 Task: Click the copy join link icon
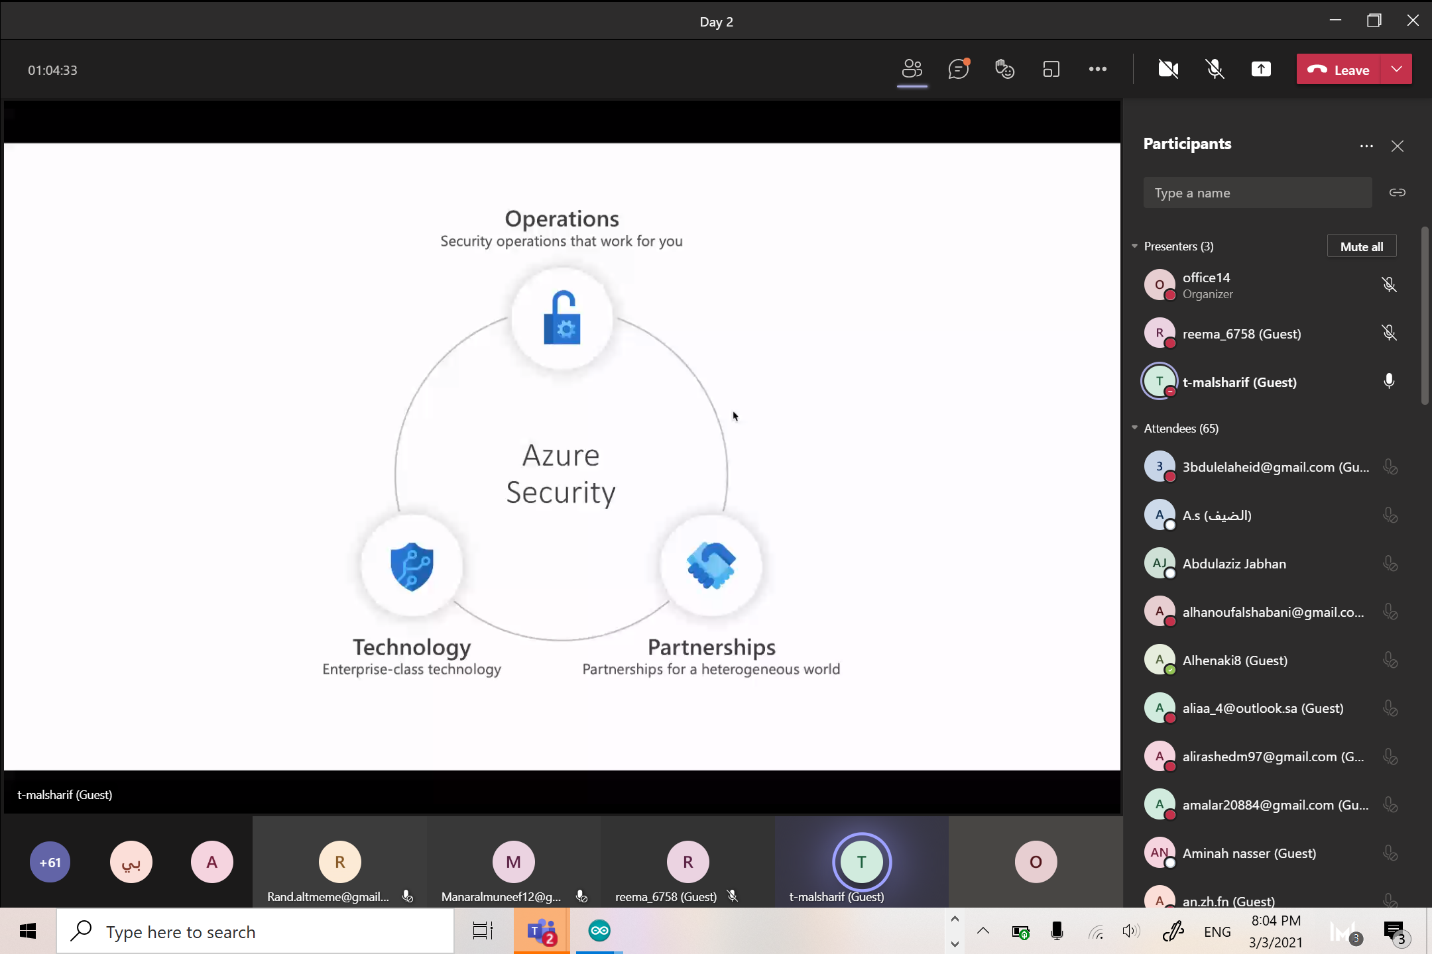click(1397, 193)
